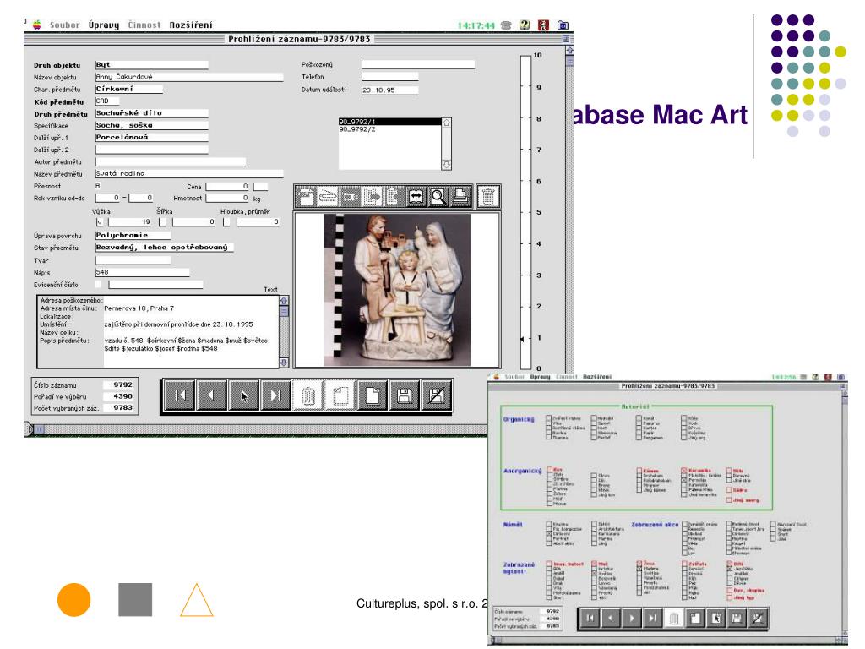
Task: Click the telephone icon in large window menu bar
Action: (x=506, y=25)
